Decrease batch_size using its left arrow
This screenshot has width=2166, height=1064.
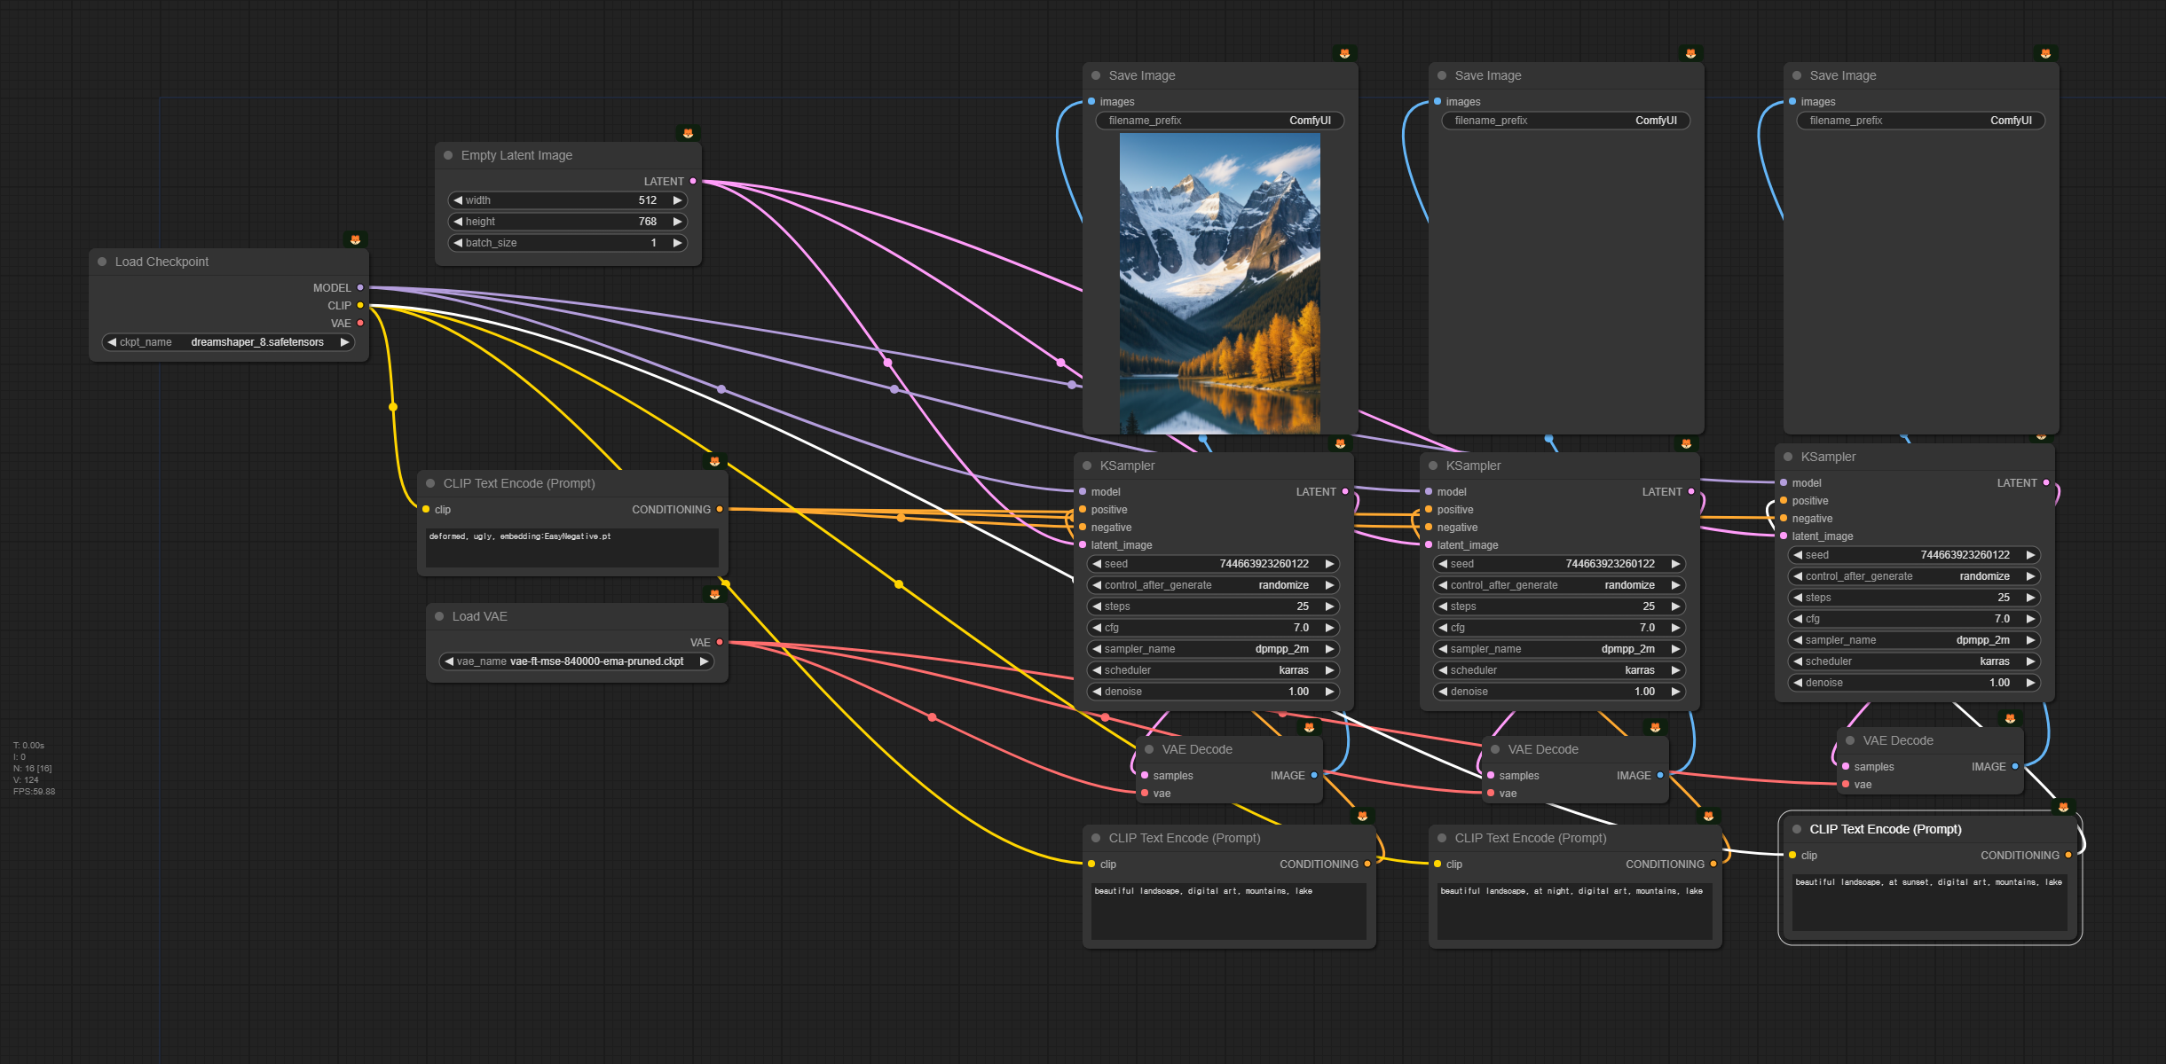click(x=458, y=243)
